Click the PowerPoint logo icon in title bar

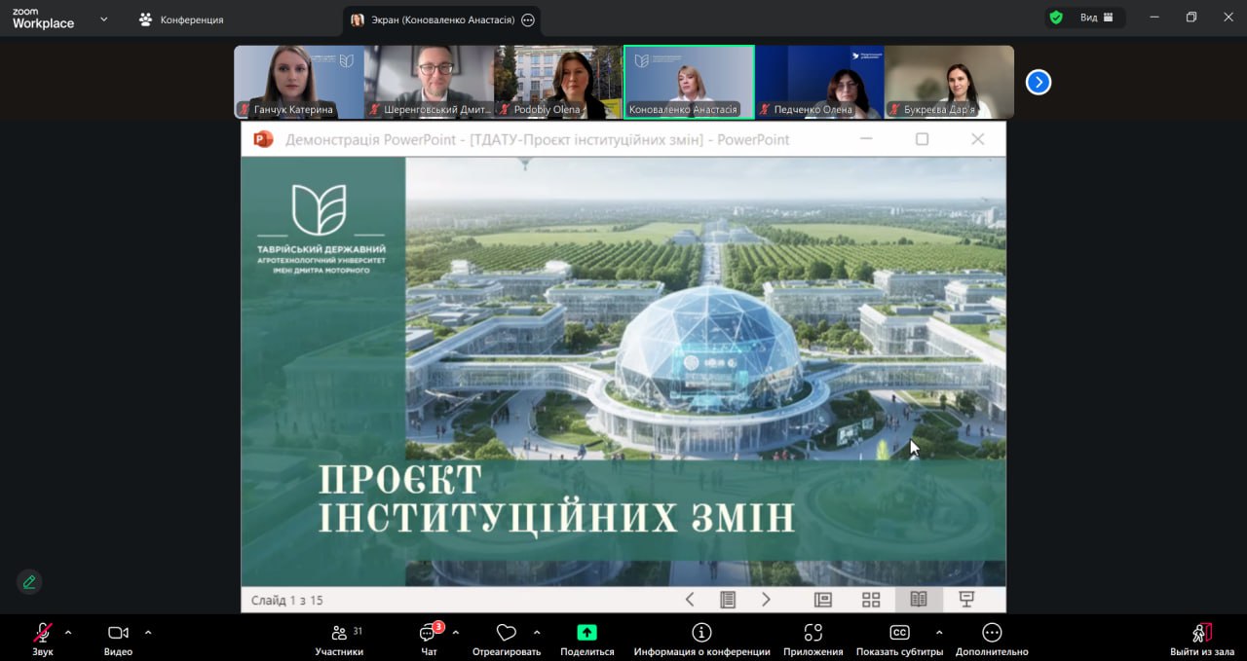263,139
